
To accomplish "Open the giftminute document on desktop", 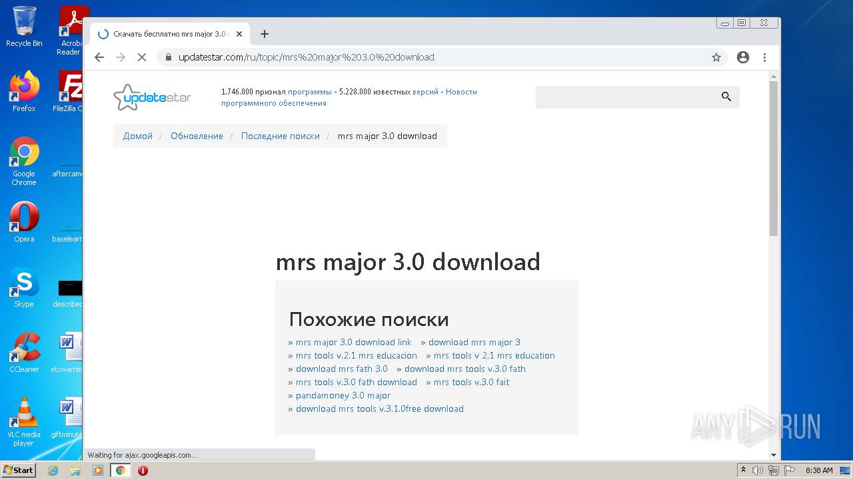I will [x=69, y=418].
